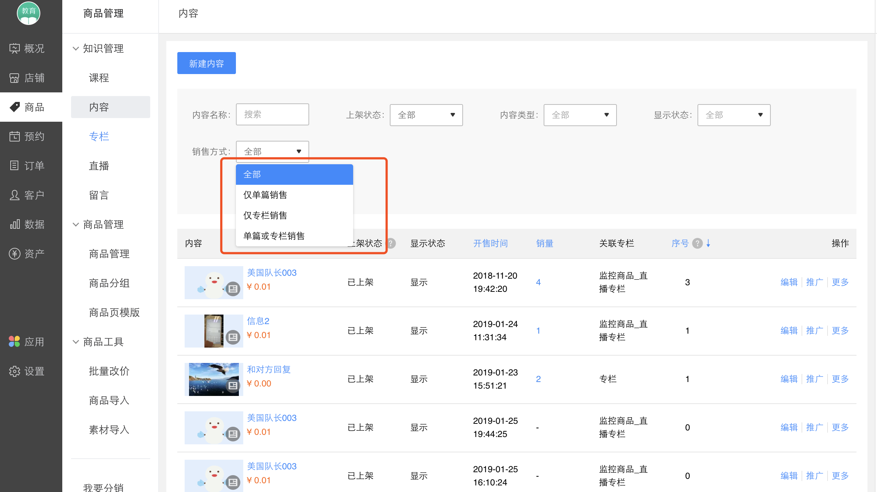Click the help icon next to 序号 header

(x=697, y=243)
